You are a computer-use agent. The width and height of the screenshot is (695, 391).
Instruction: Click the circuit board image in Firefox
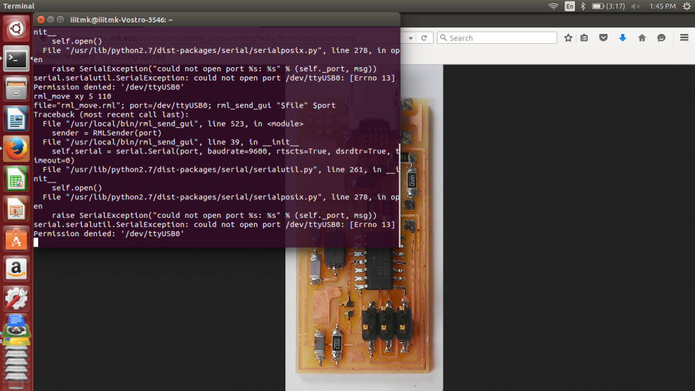tap(364, 228)
